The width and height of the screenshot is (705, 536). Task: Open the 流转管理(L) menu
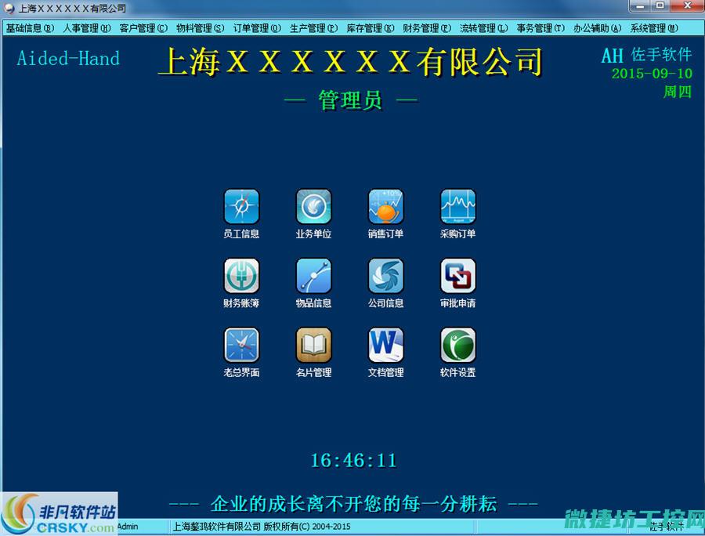click(x=483, y=28)
